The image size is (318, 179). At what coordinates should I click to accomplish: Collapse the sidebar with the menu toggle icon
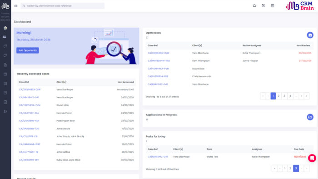16,6
